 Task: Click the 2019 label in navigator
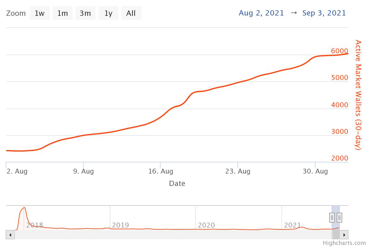point(121,225)
